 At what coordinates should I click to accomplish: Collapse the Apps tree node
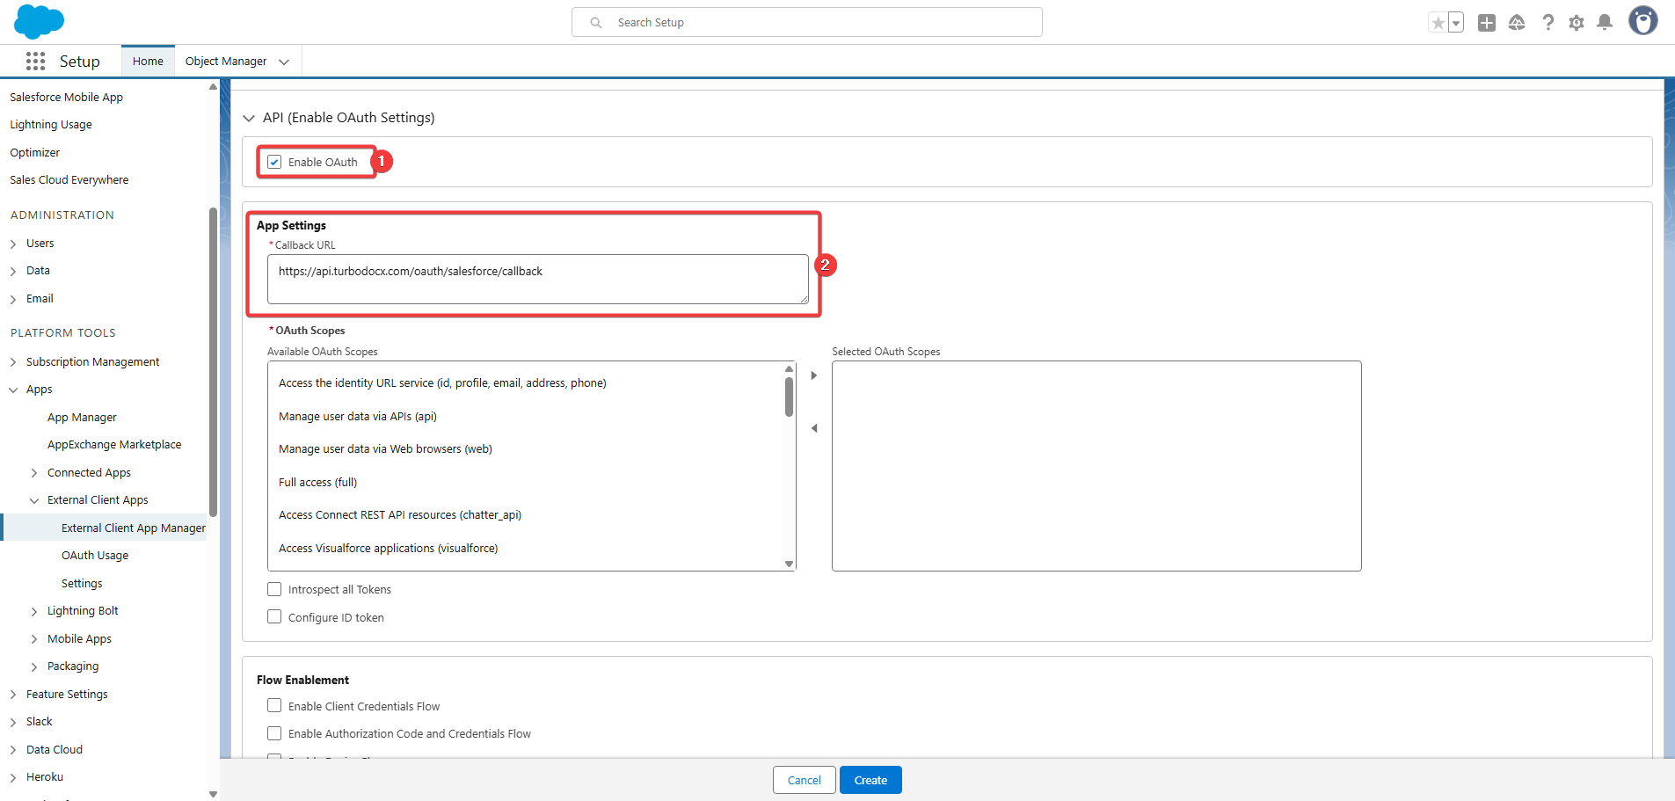pos(13,390)
